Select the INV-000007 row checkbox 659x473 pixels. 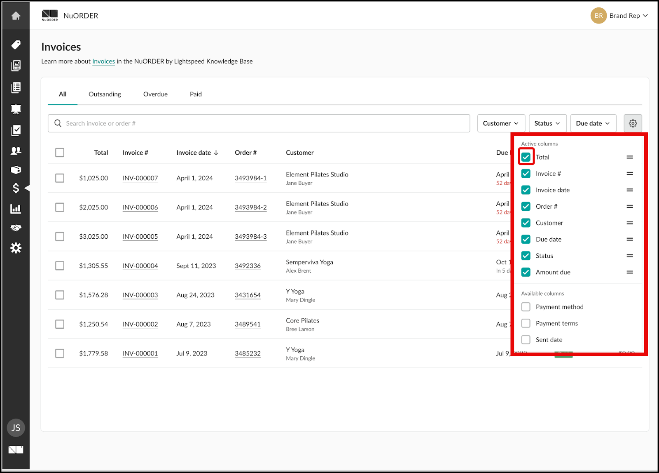60,178
